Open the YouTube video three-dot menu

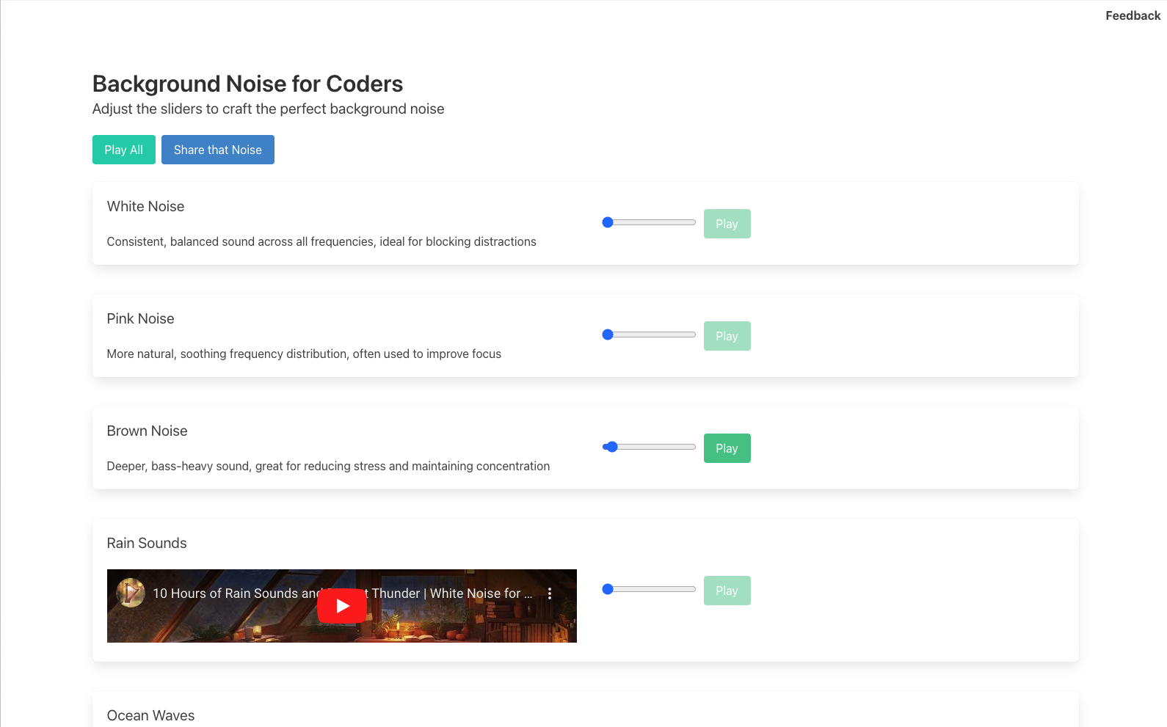[550, 593]
